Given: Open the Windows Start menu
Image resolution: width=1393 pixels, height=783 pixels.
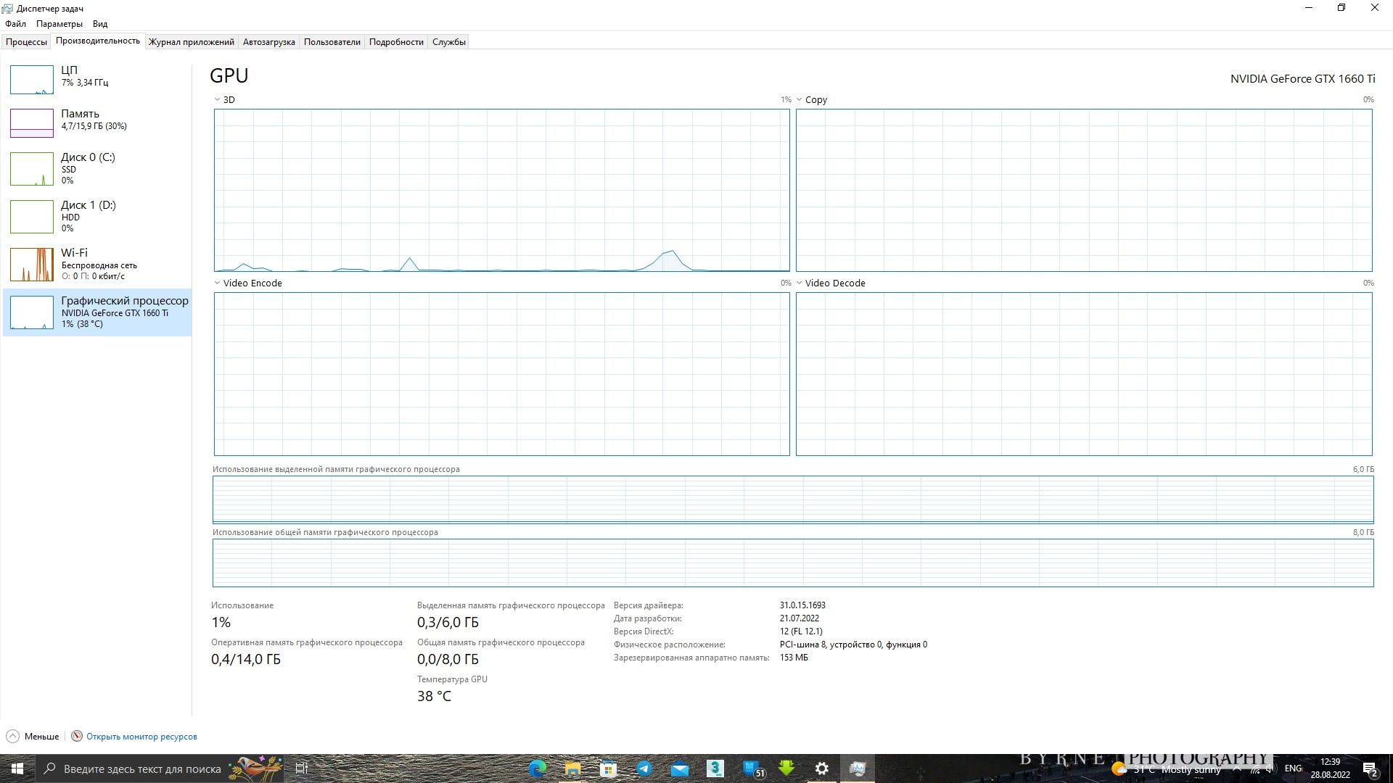Looking at the screenshot, I should (17, 768).
